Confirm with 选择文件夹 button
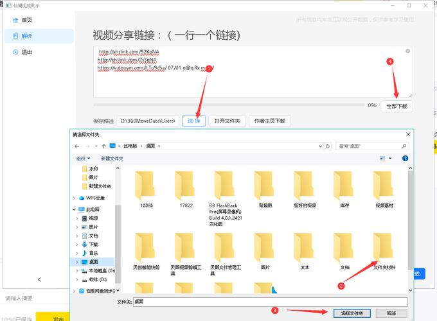This screenshot has height=321, width=437. point(352,313)
